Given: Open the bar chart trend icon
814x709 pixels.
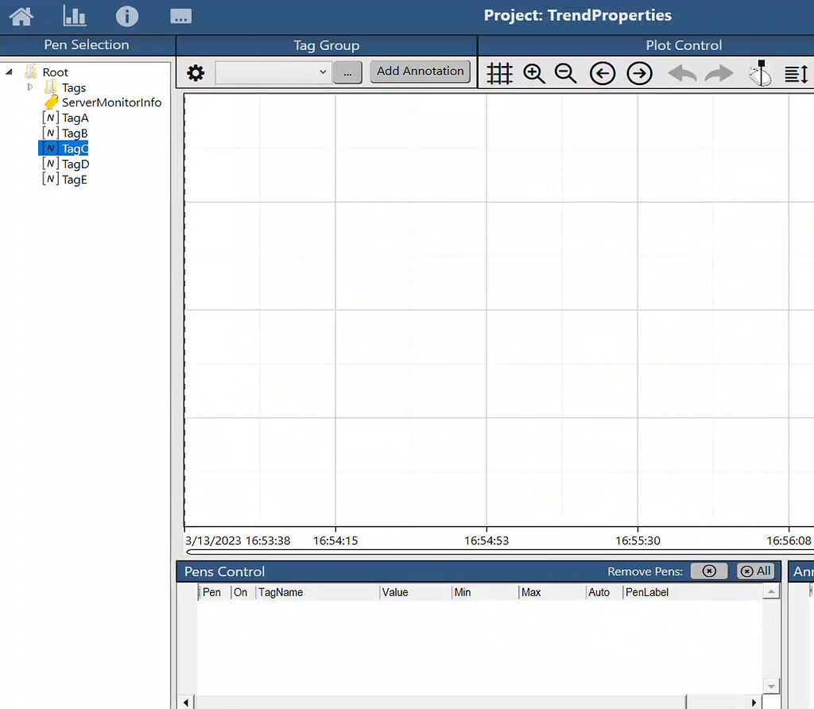Looking at the screenshot, I should click(74, 16).
